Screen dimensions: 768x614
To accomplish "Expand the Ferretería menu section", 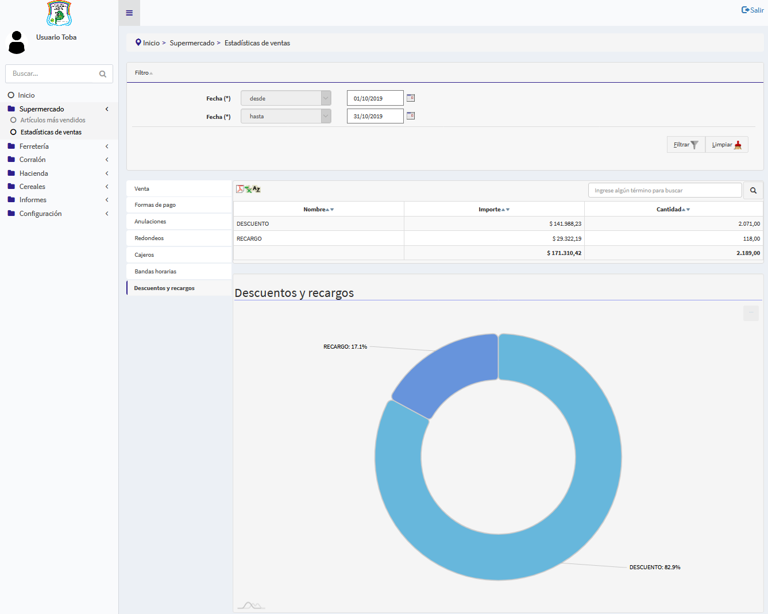I will click(34, 146).
